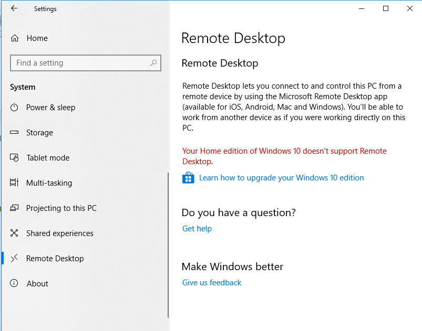
Task: Click the Tablet mode icon
Action: (14, 157)
